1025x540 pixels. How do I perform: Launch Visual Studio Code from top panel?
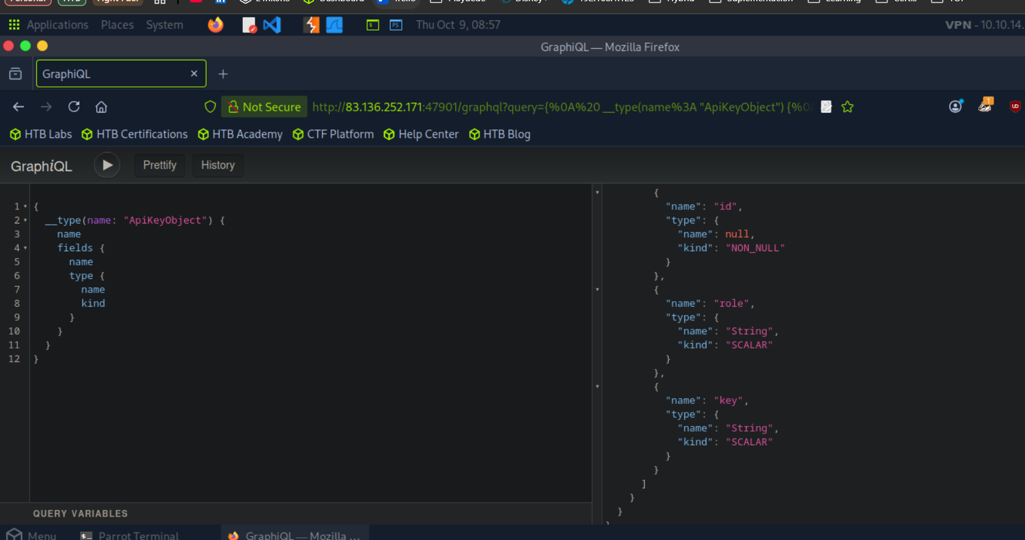[x=272, y=25]
